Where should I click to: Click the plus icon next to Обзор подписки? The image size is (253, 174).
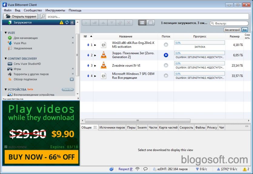[x=72, y=79]
